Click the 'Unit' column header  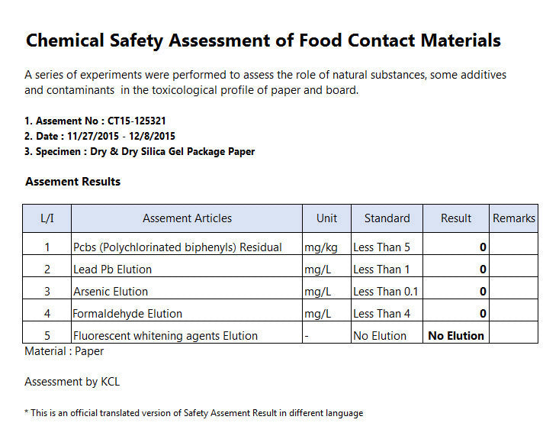click(326, 218)
